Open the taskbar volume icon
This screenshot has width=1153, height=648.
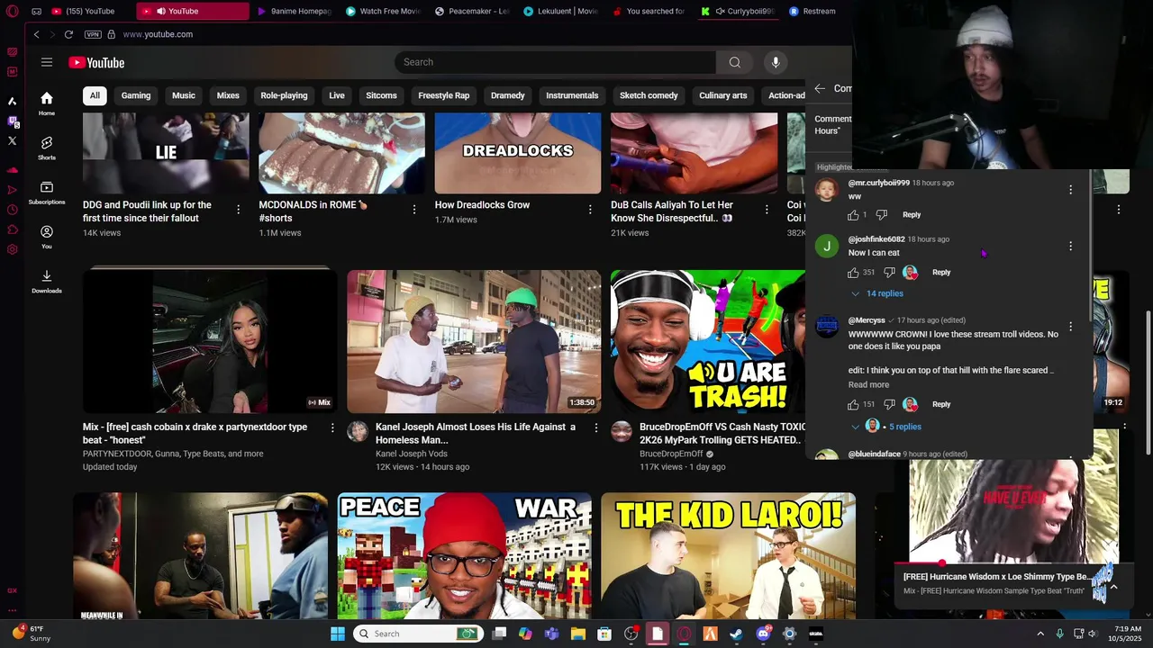(x=1093, y=634)
